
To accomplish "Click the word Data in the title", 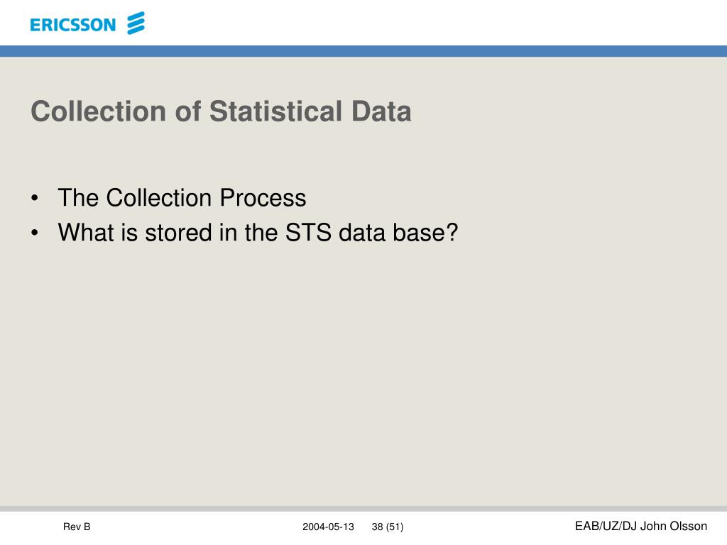I will tap(381, 111).
